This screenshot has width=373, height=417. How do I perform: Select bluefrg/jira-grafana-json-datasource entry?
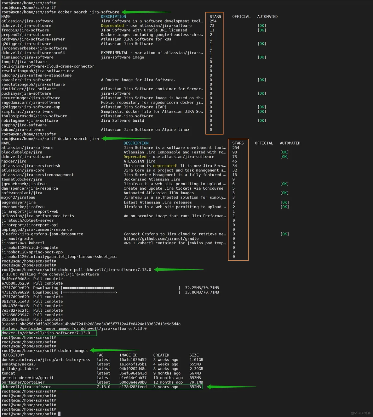42,234
